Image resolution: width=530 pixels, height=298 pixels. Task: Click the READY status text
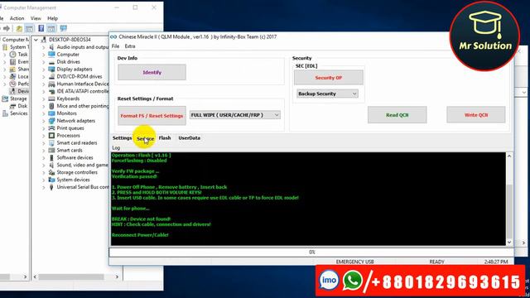(x=436, y=262)
